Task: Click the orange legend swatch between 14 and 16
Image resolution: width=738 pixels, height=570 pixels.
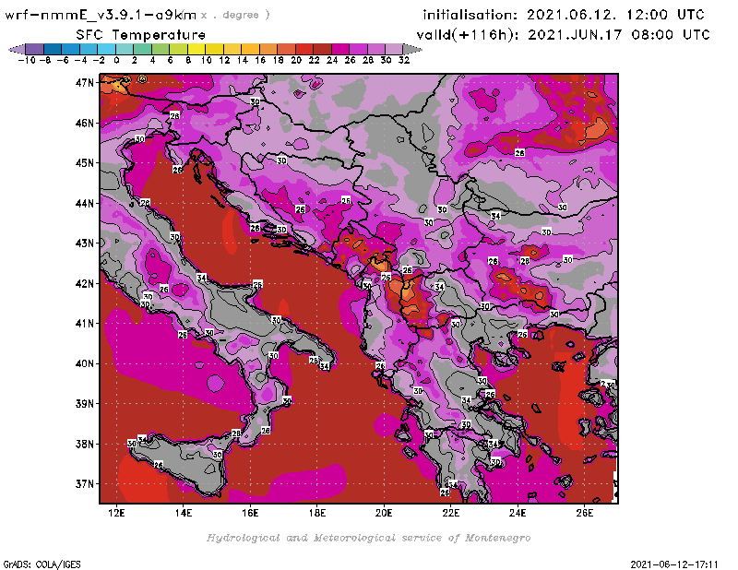Action: click(250, 49)
